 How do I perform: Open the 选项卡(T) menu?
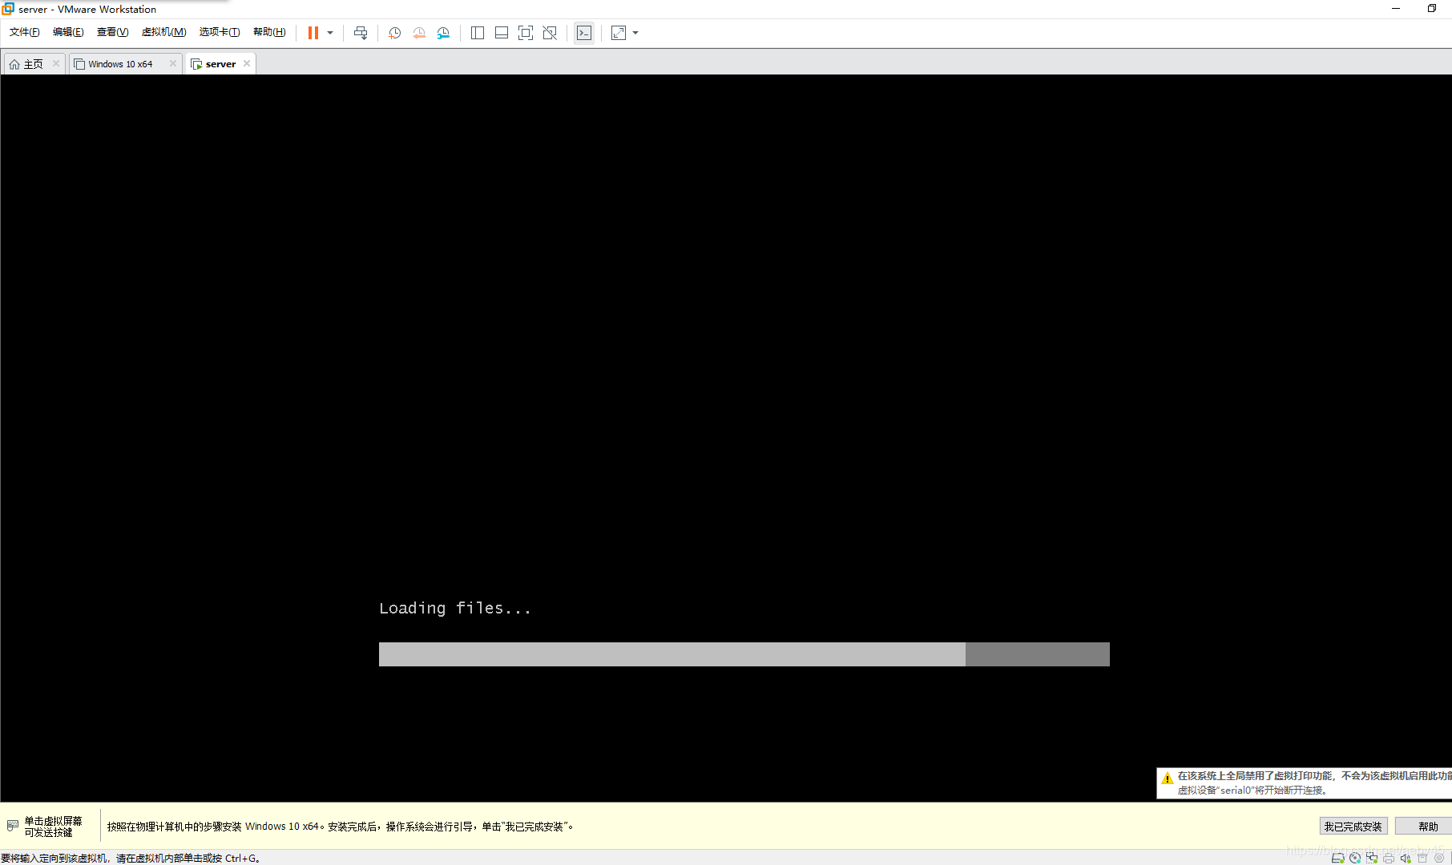click(220, 32)
